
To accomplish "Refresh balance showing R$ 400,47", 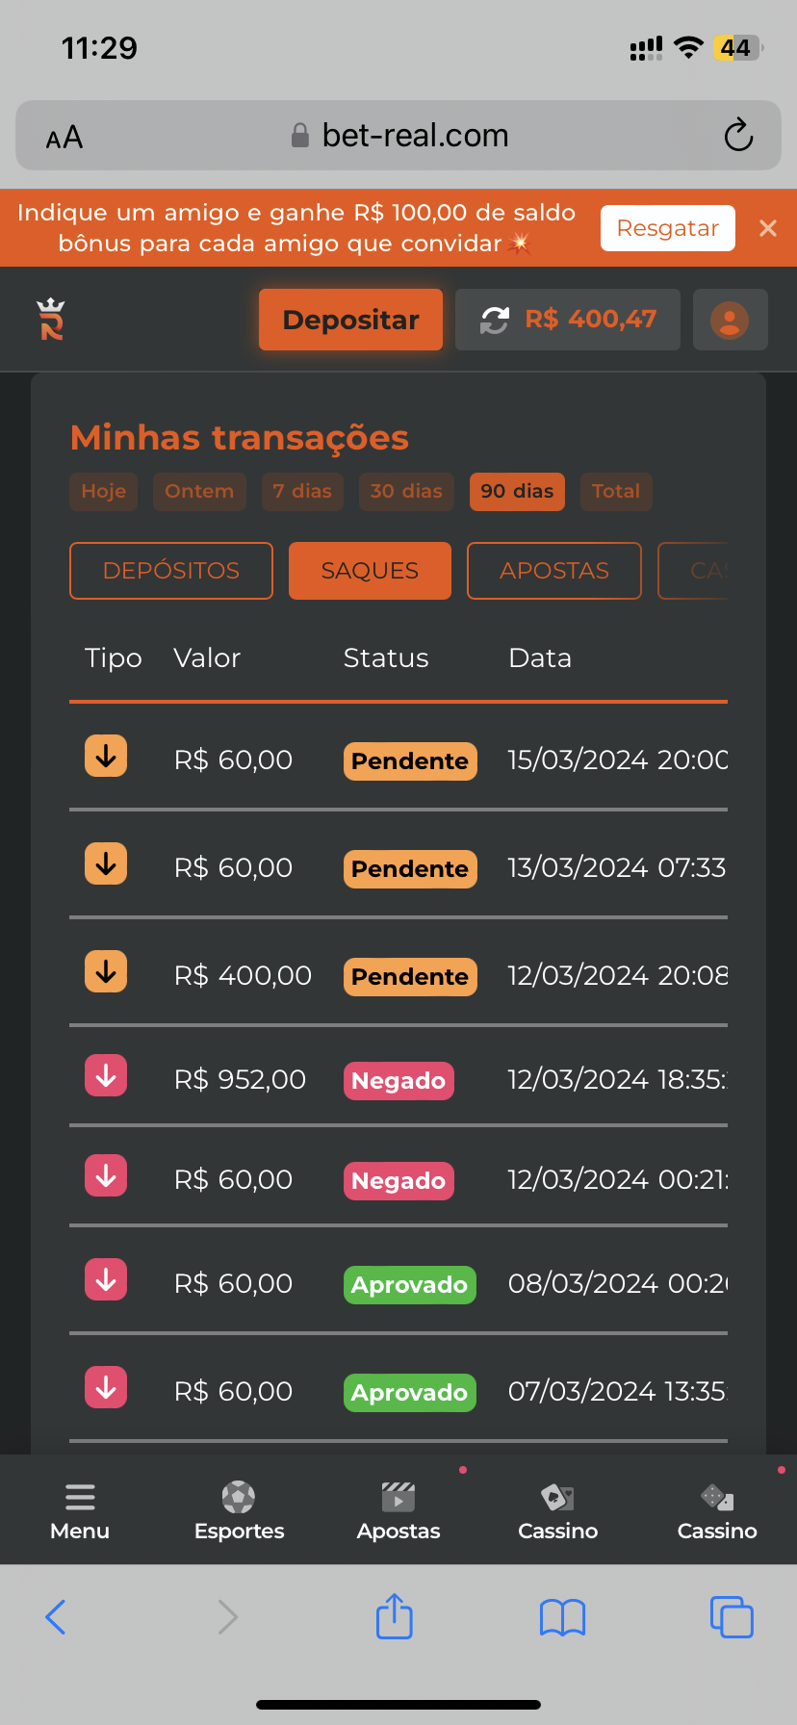I will (495, 320).
